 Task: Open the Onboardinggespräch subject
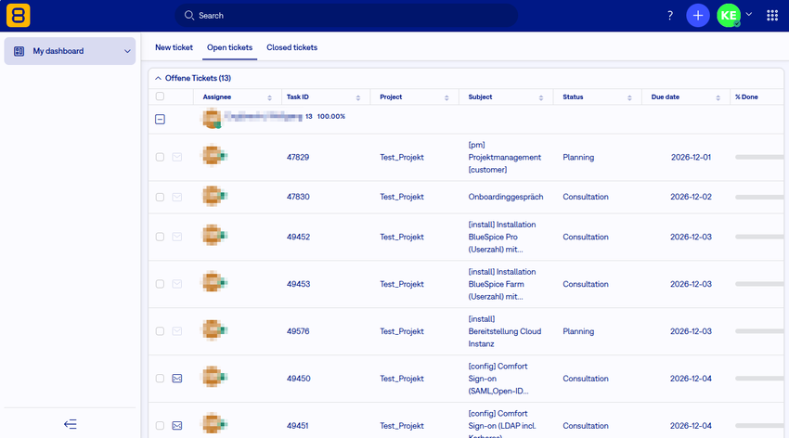[x=506, y=197]
